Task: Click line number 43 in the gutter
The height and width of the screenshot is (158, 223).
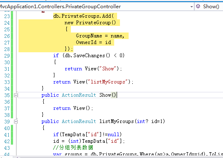Action: coord(7,148)
